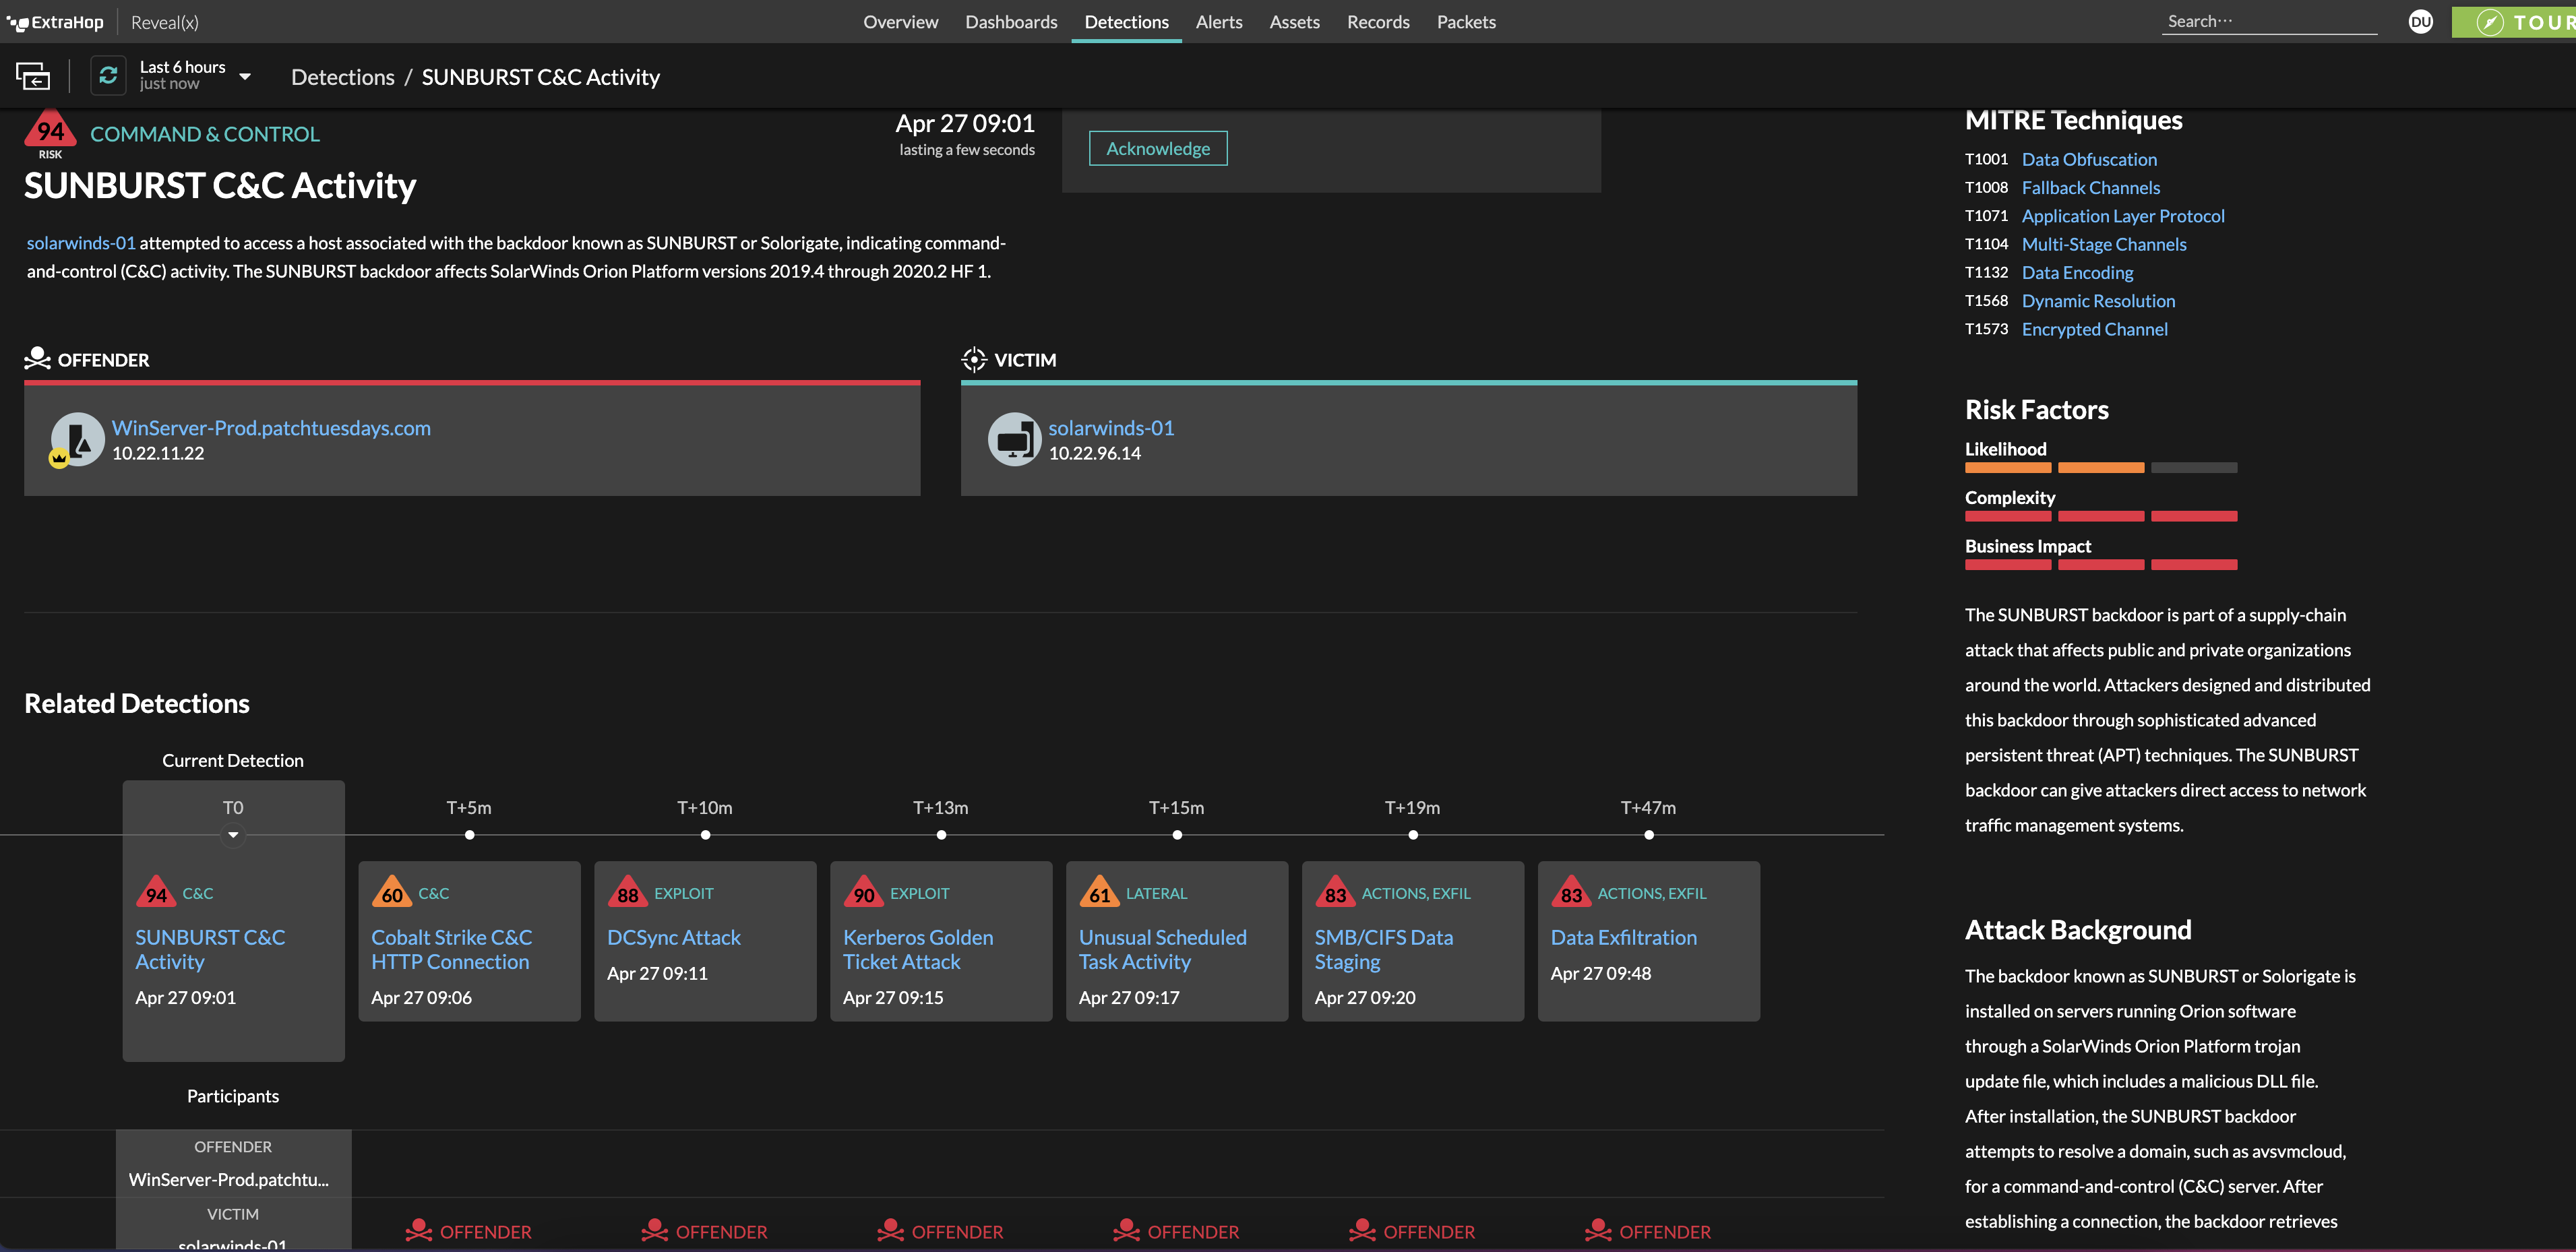This screenshot has width=2576, height=1252.
Task: Go to the Records tab
Action: point(1378,22)
